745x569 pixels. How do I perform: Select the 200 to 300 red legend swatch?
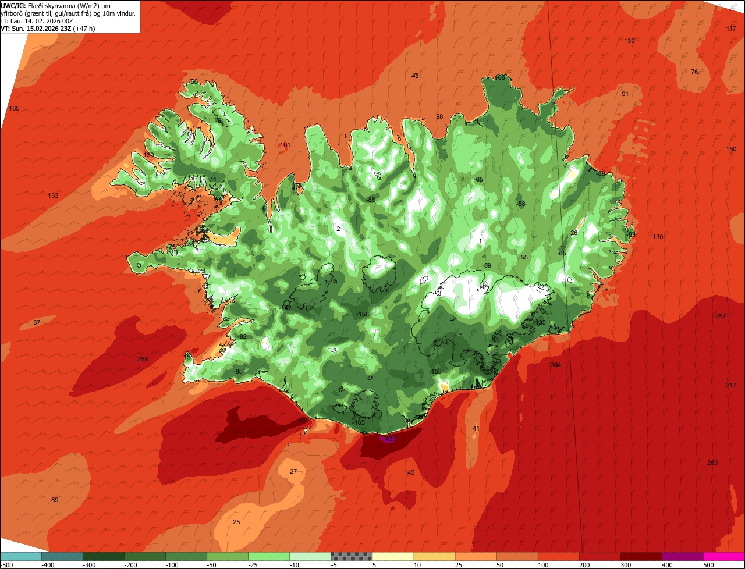pos(599,556)
